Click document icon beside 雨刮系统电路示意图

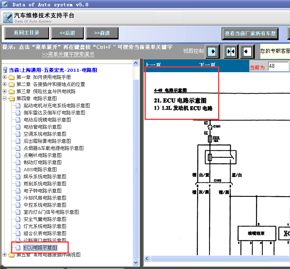tap(18, 184)
